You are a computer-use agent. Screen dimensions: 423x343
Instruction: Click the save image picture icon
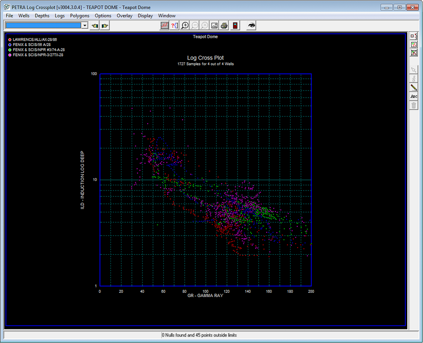(x=215, y=26)
